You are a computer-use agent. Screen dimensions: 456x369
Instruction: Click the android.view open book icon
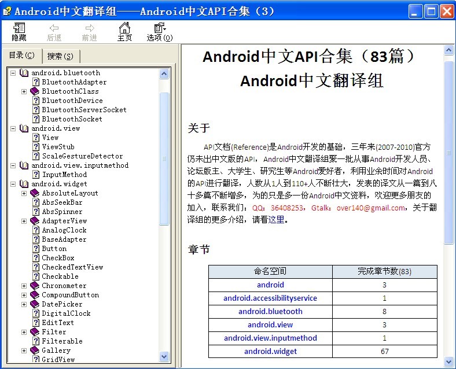coord(24,128)
